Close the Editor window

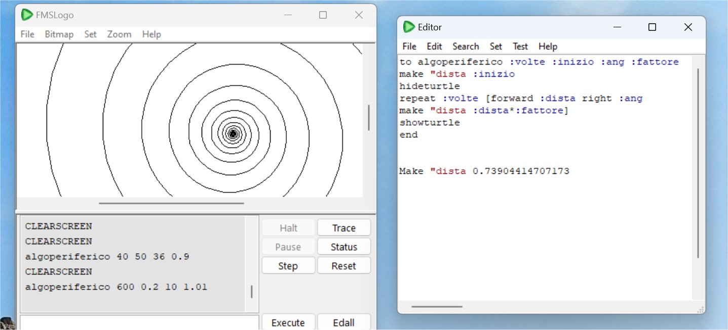click(x=688, y=27)
